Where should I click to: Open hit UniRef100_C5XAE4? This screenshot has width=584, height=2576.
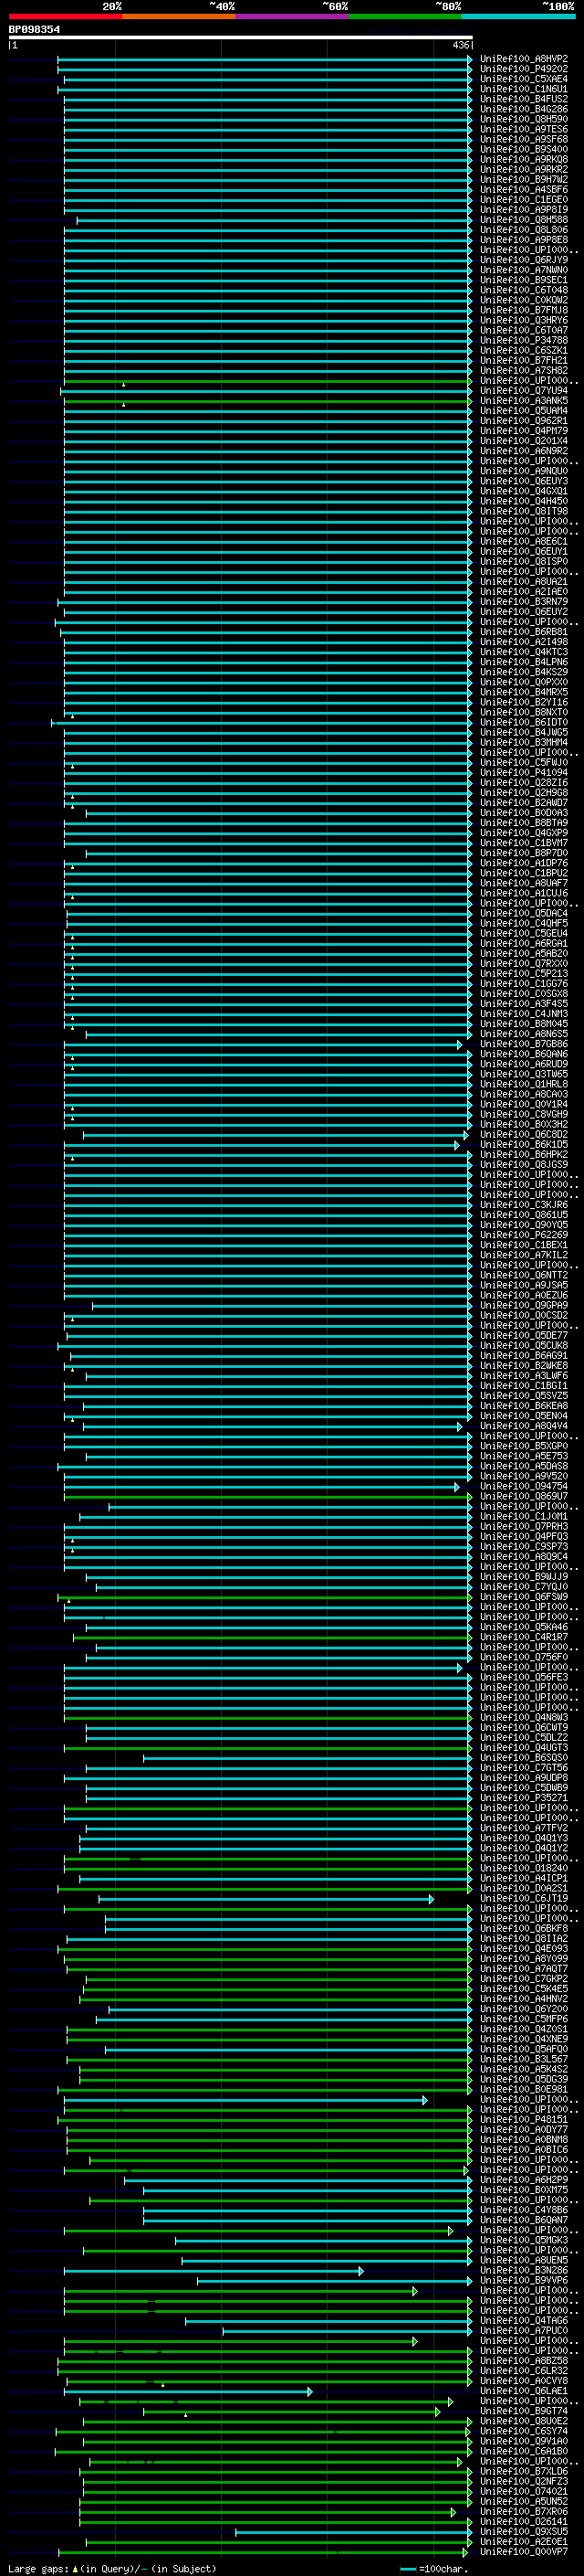pos(523,79)
